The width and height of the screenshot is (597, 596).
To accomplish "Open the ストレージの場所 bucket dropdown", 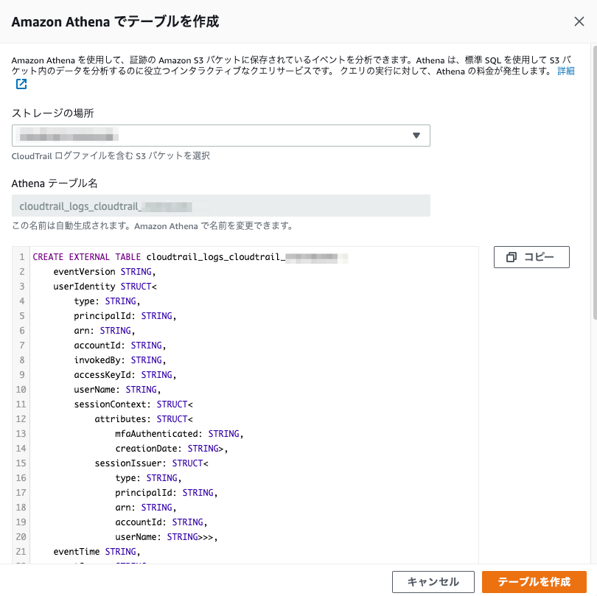I will (x=221, y=136).
